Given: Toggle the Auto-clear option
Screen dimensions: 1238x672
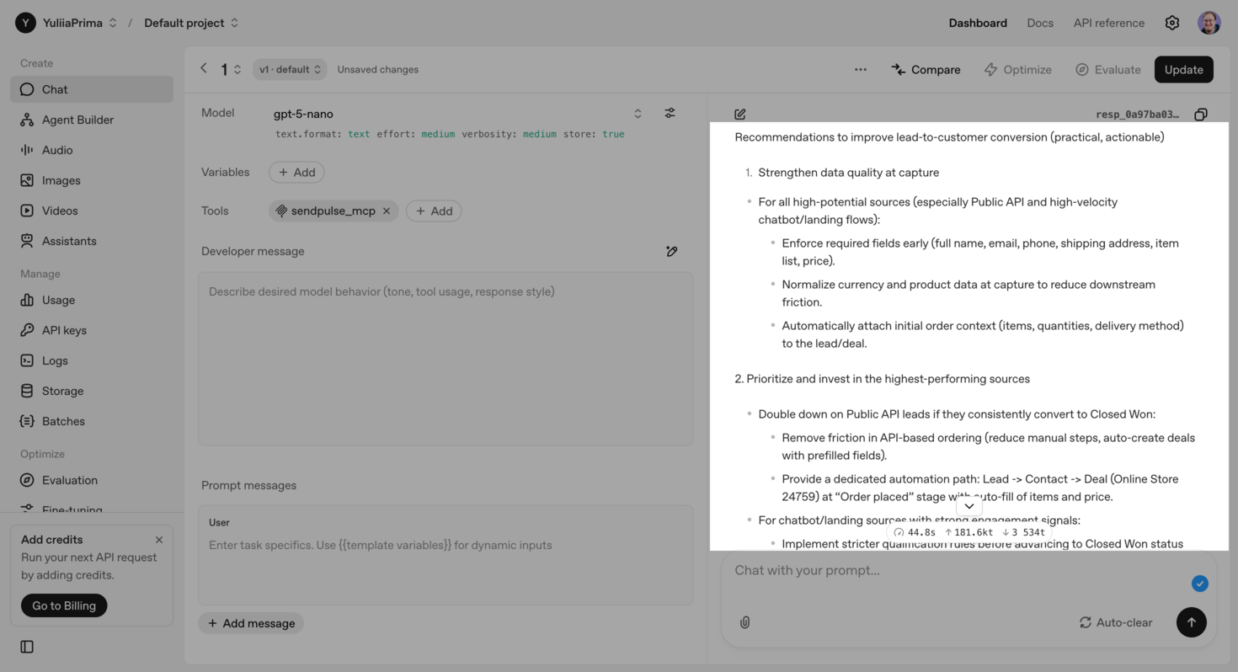Looking at the screenshot, I should click(1115, 622).
